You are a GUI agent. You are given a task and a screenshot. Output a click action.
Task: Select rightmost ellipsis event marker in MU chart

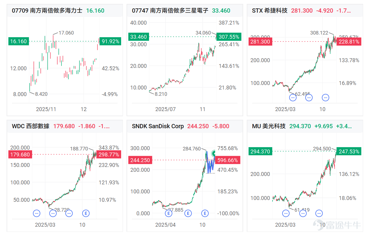[x=319, y=213]
